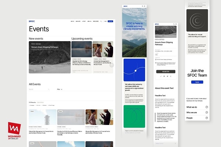This screenshot has width=221, height=147.
Task: Open hamburger menu on the mountain mobile page
Action: [x=145, y=6]
